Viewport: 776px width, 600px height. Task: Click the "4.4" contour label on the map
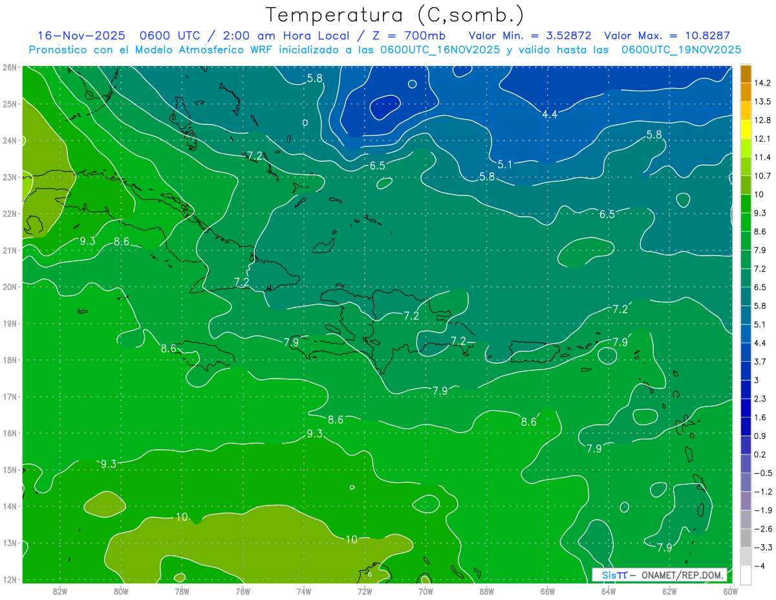(550, 115)
